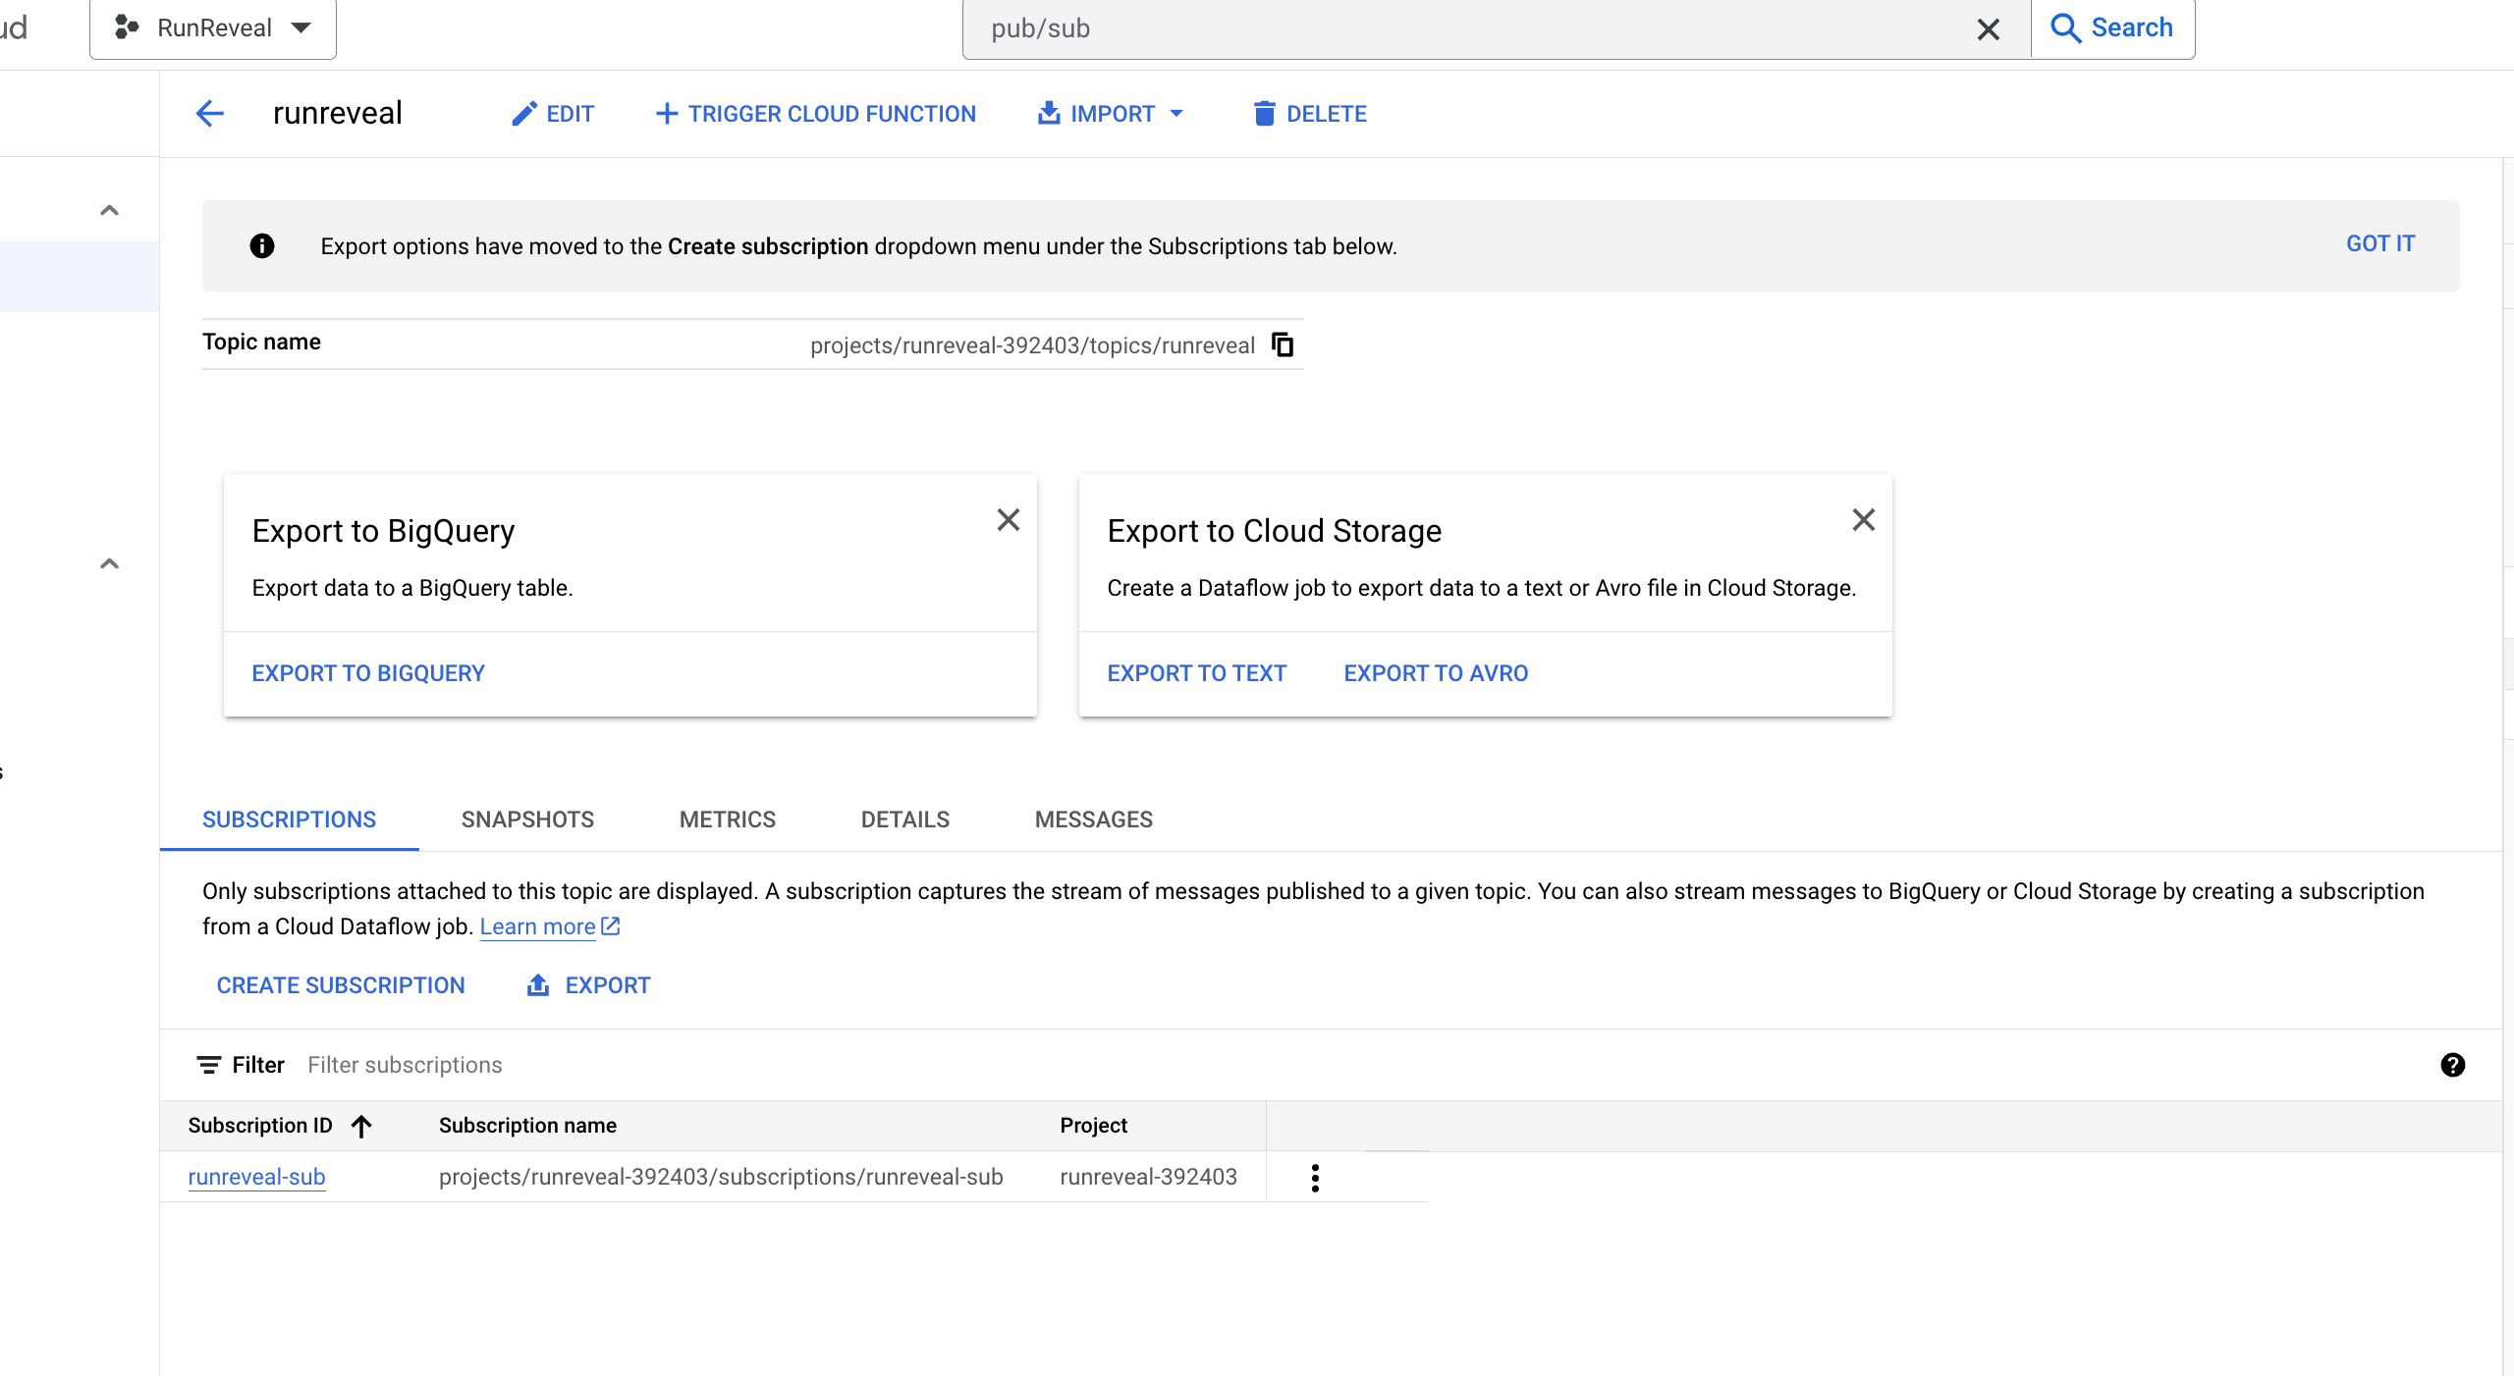Collapse the upper sidebar section chevron
This screenshot has width=2514, height=1376.
109,210
